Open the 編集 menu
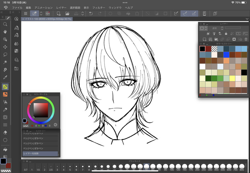The height and width of the screenshot is (173, 250). click(x=28, y=7)
